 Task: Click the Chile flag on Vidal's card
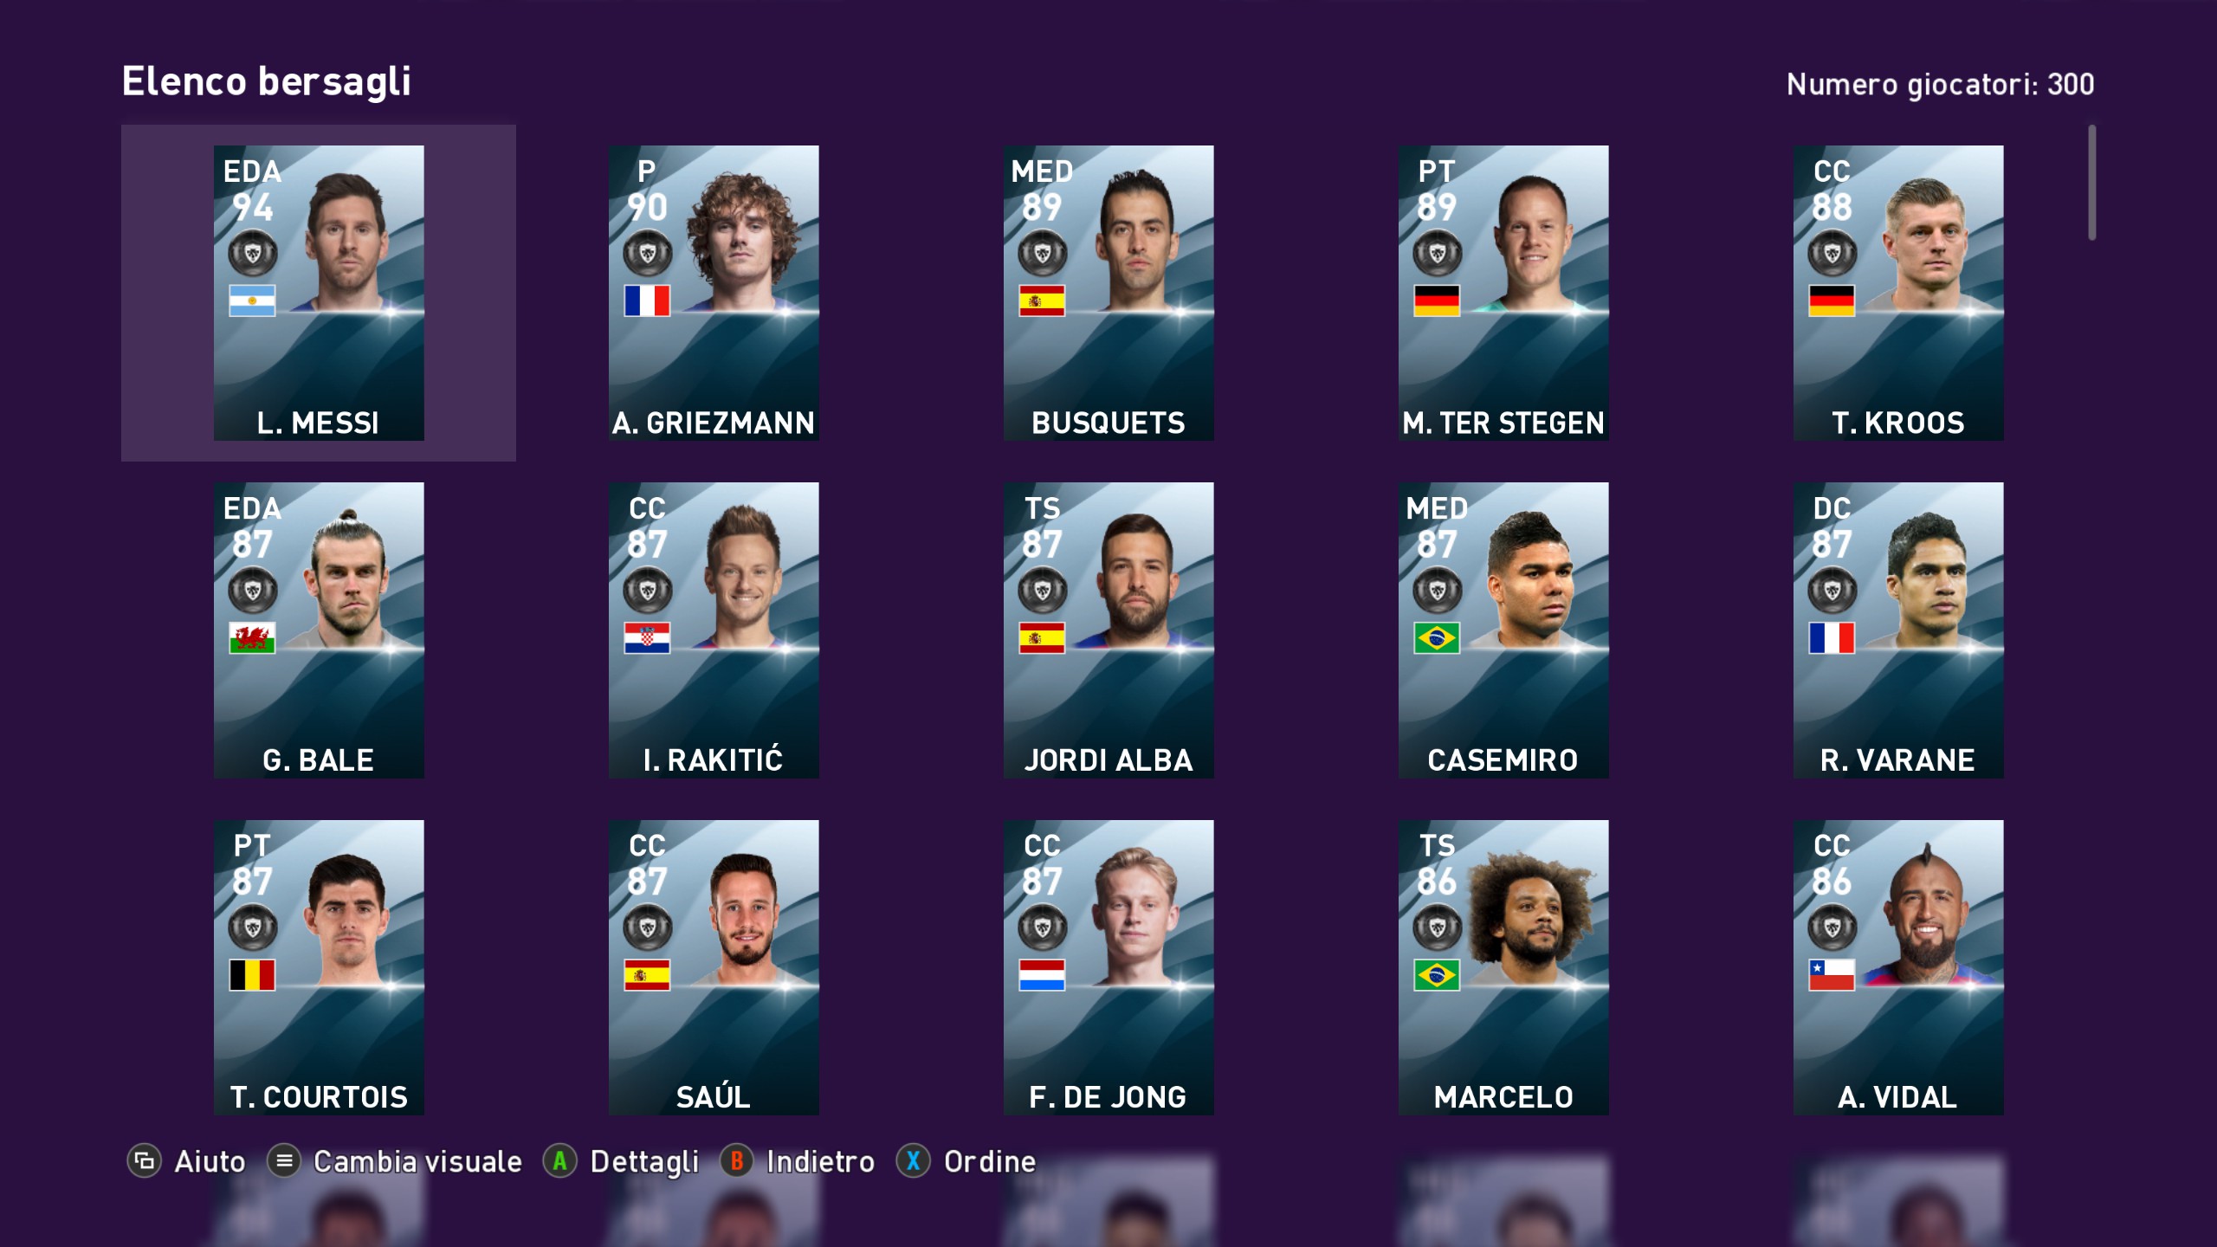[1832, 975]
